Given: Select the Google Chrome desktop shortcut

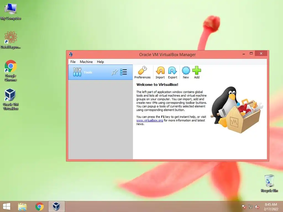Looking at the screenshot, I should (11, 71).
